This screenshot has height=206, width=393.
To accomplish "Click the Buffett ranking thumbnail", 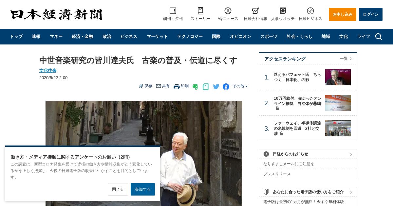I will (x=338, y=77).
